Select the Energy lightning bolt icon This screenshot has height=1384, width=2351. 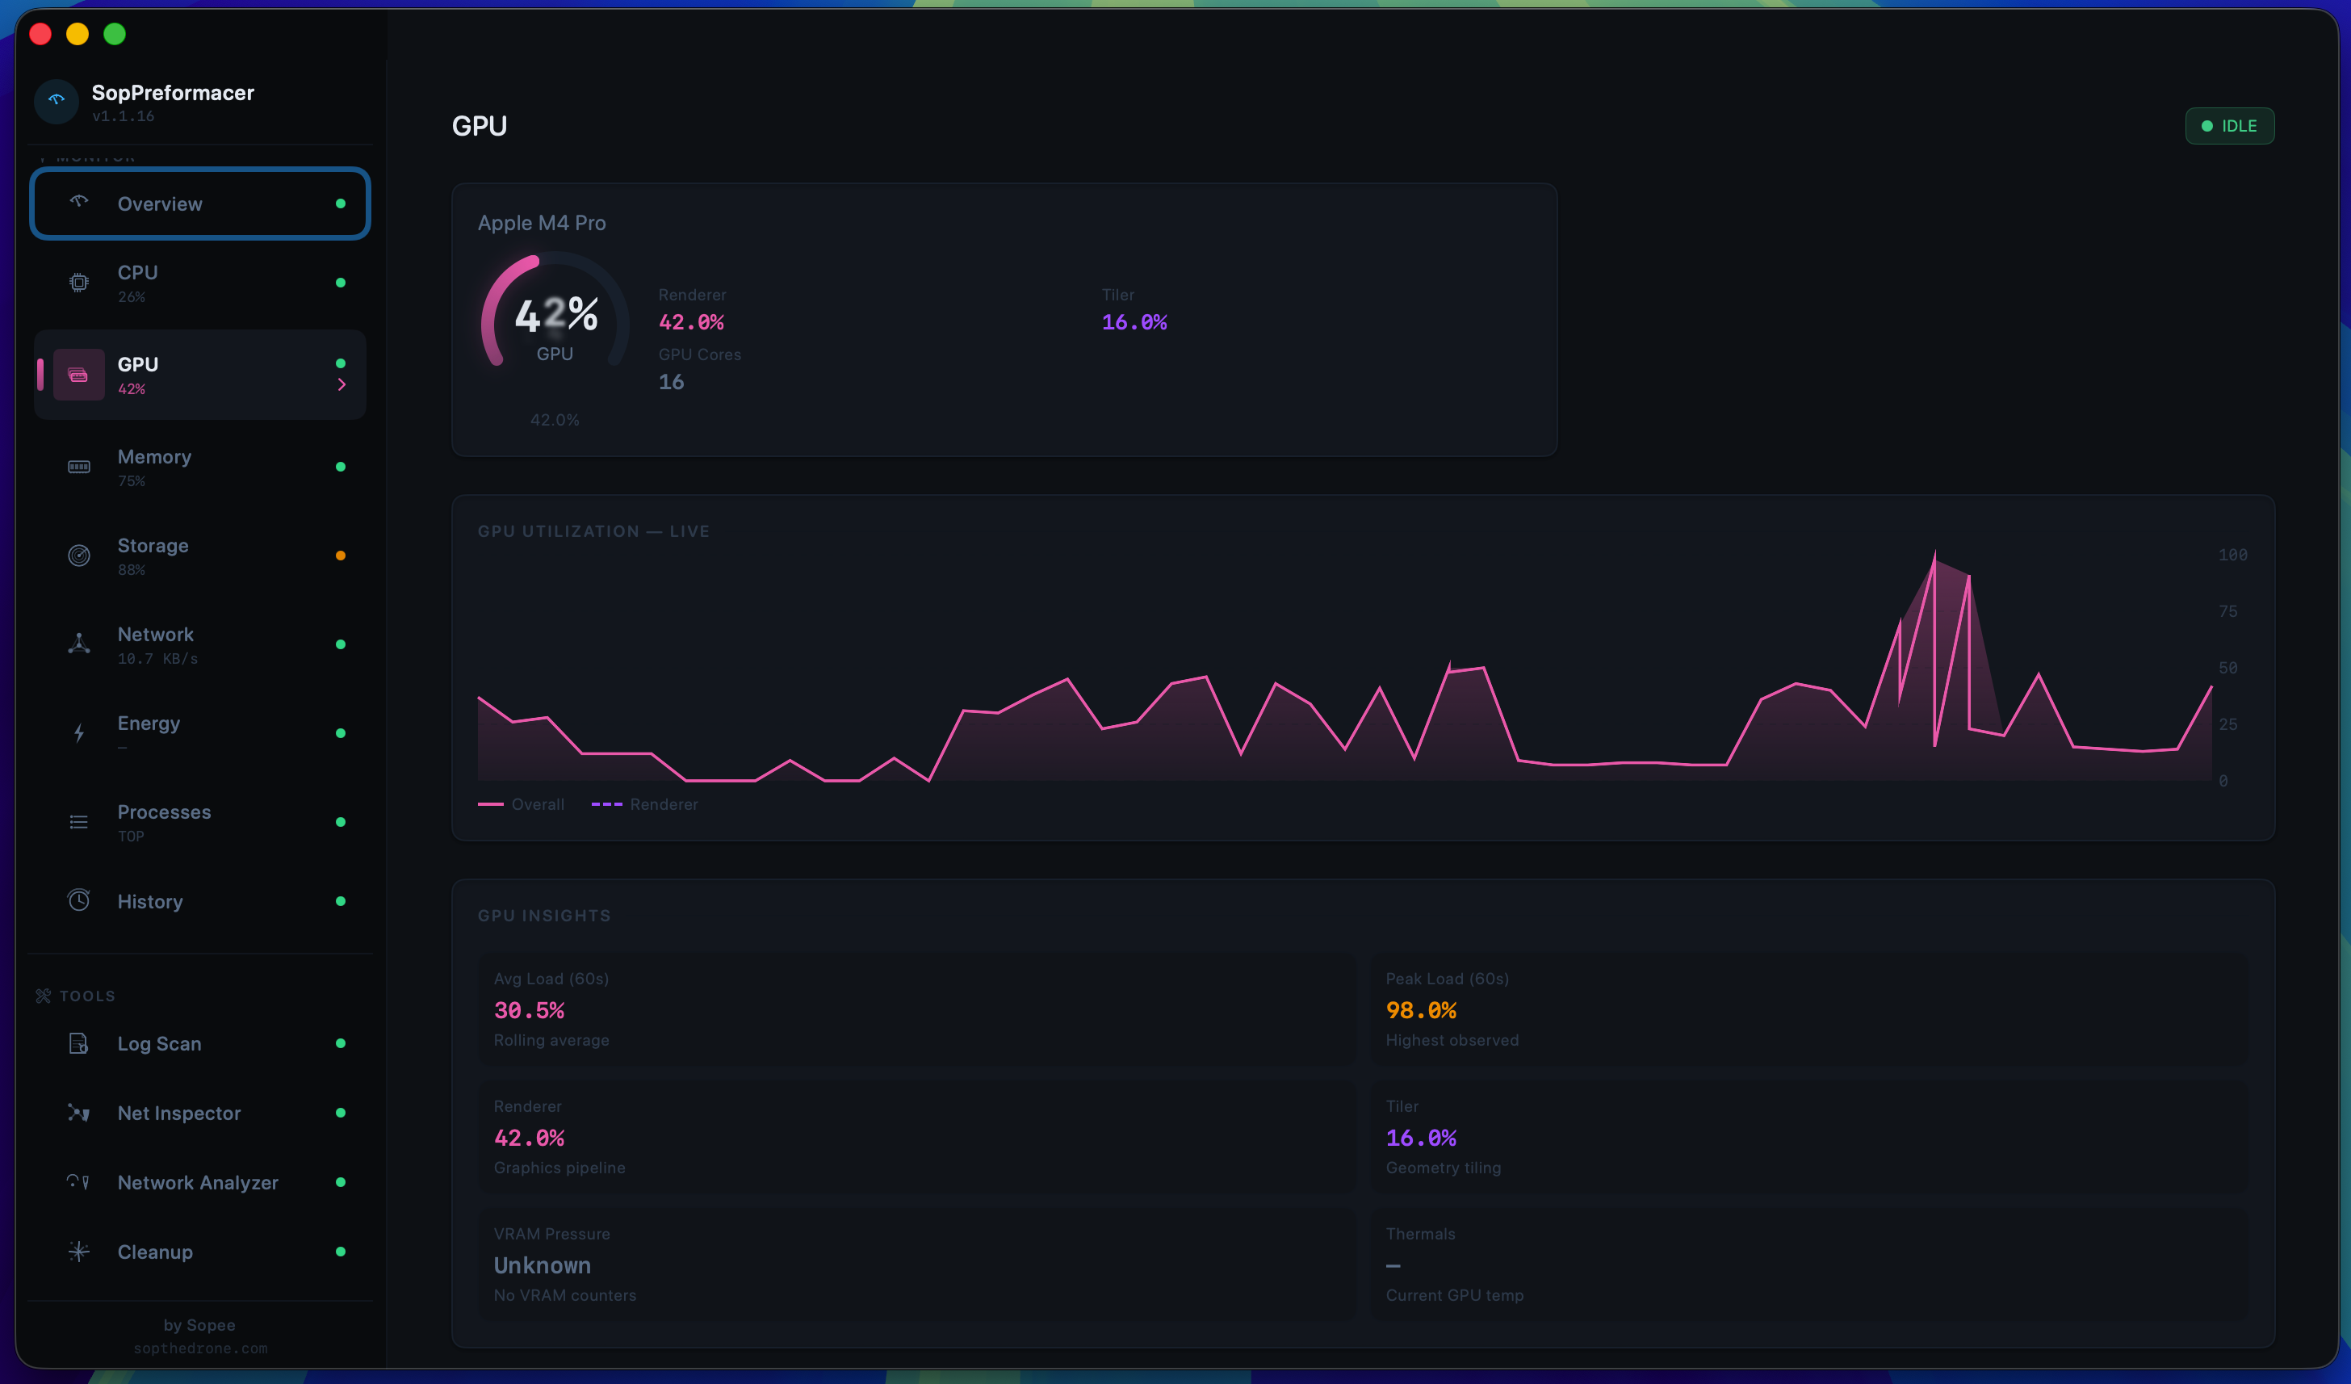pyautogui.click(x=79, y=732)
